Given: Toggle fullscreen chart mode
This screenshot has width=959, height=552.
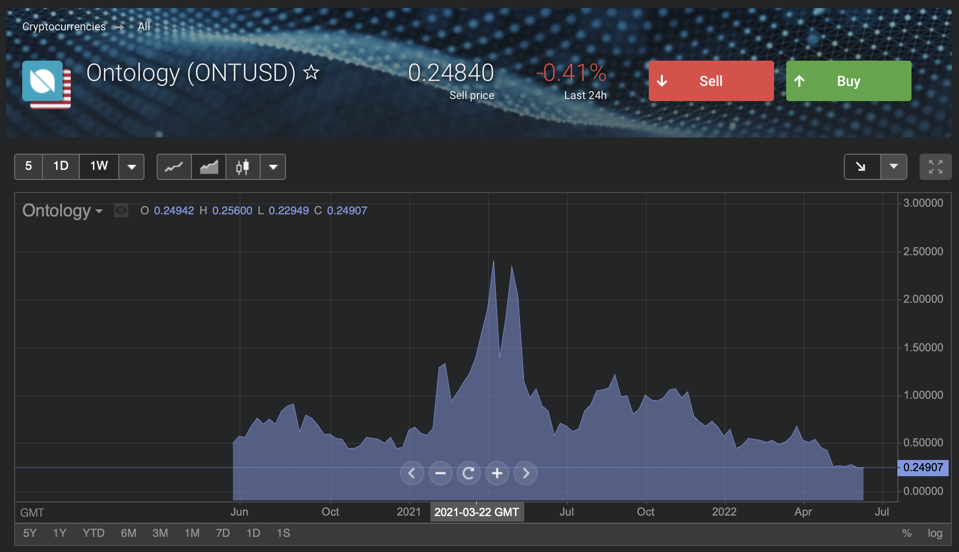Looking at the screenshot, I should 935,167.
